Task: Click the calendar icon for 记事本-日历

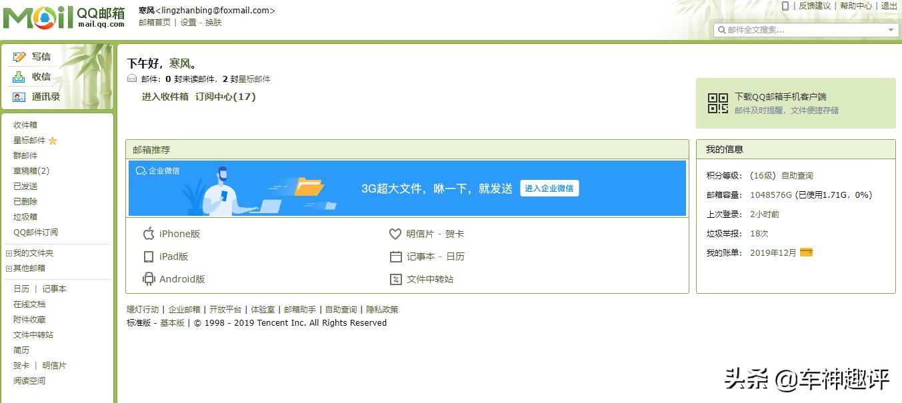Action: pyautogui.click(x=395, y=256)
